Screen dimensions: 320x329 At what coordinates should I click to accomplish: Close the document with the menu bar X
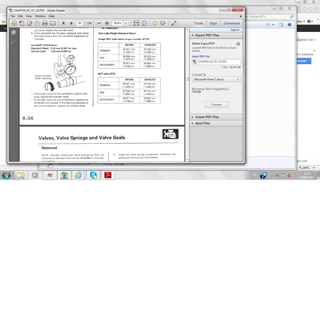[241, 16]
